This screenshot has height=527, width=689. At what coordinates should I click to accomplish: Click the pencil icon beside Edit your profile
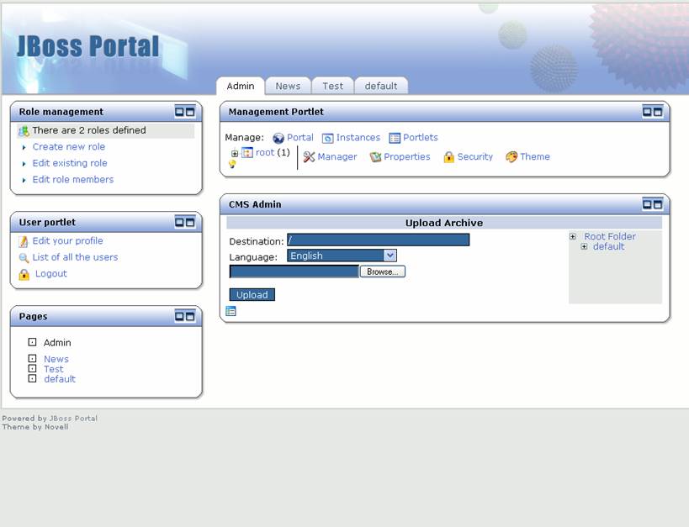24,241
